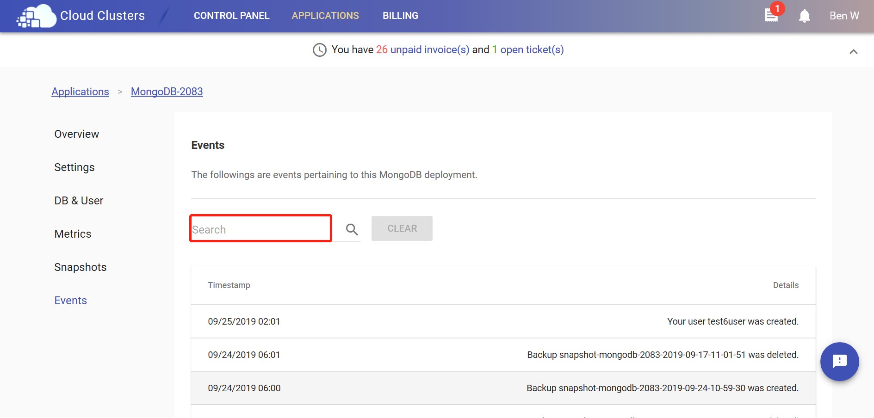Open the Billing menu
The image size is (874, 418).
[x=400, y=16]
